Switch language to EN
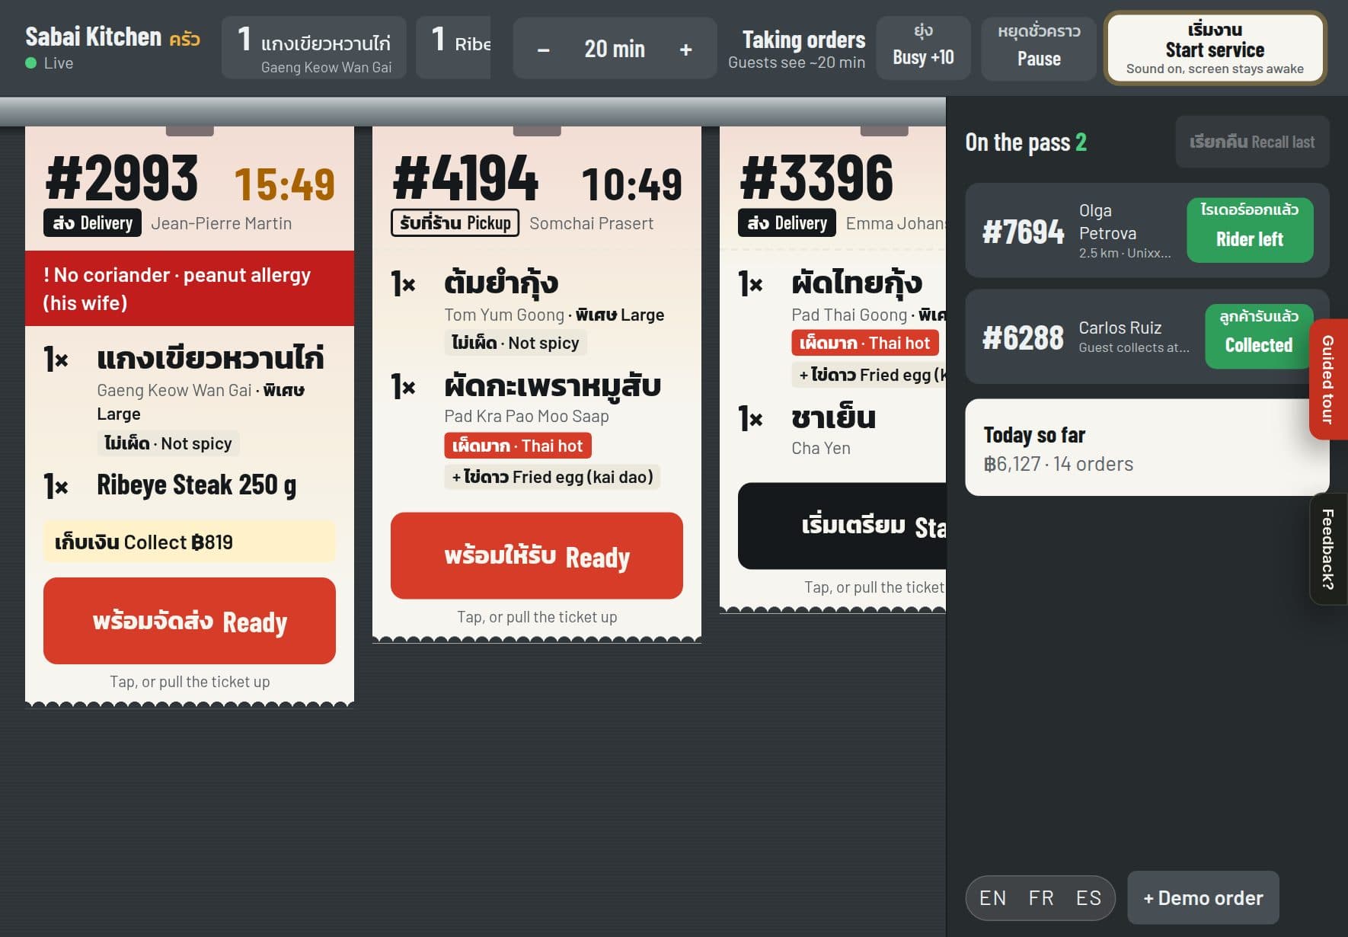The height and width of the screenshot is (937, 1348). (992, 898)
